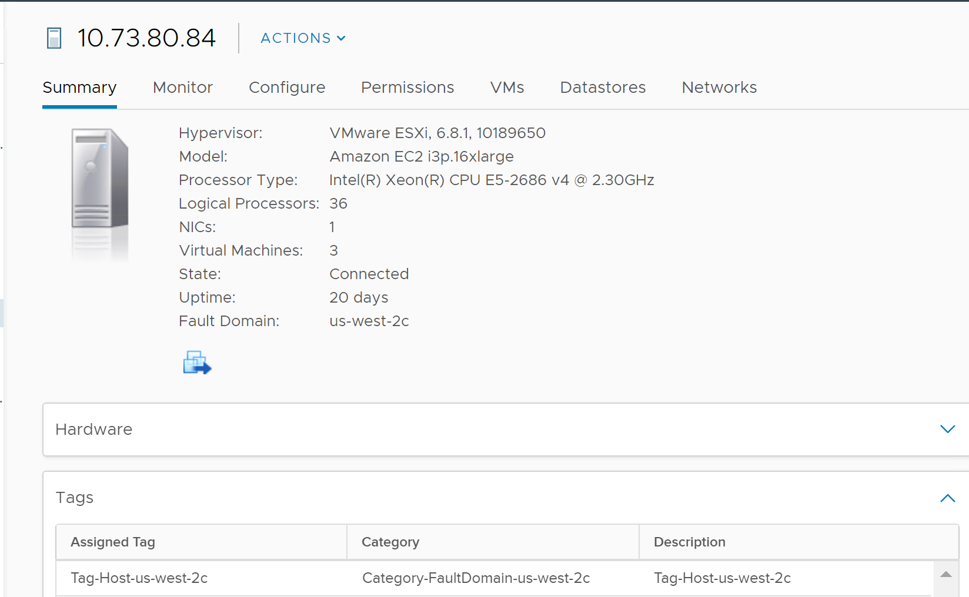Click the Category-FaultDomain-us-west-2c cell
This screenshot has height=597, width=969.
point(476,578)
